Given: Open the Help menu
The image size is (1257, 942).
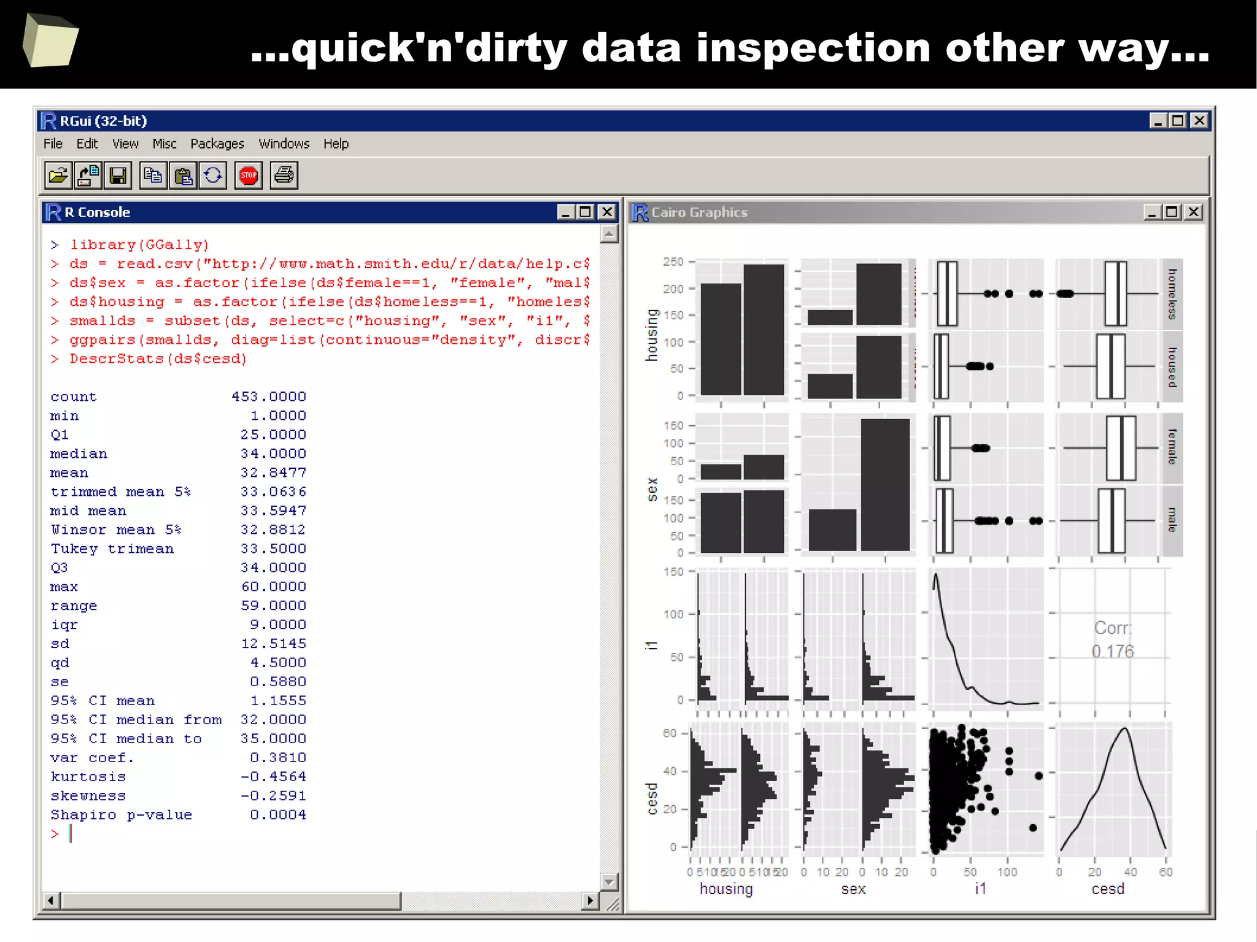Looking at the screenshot, I should (x=336, y=144).
